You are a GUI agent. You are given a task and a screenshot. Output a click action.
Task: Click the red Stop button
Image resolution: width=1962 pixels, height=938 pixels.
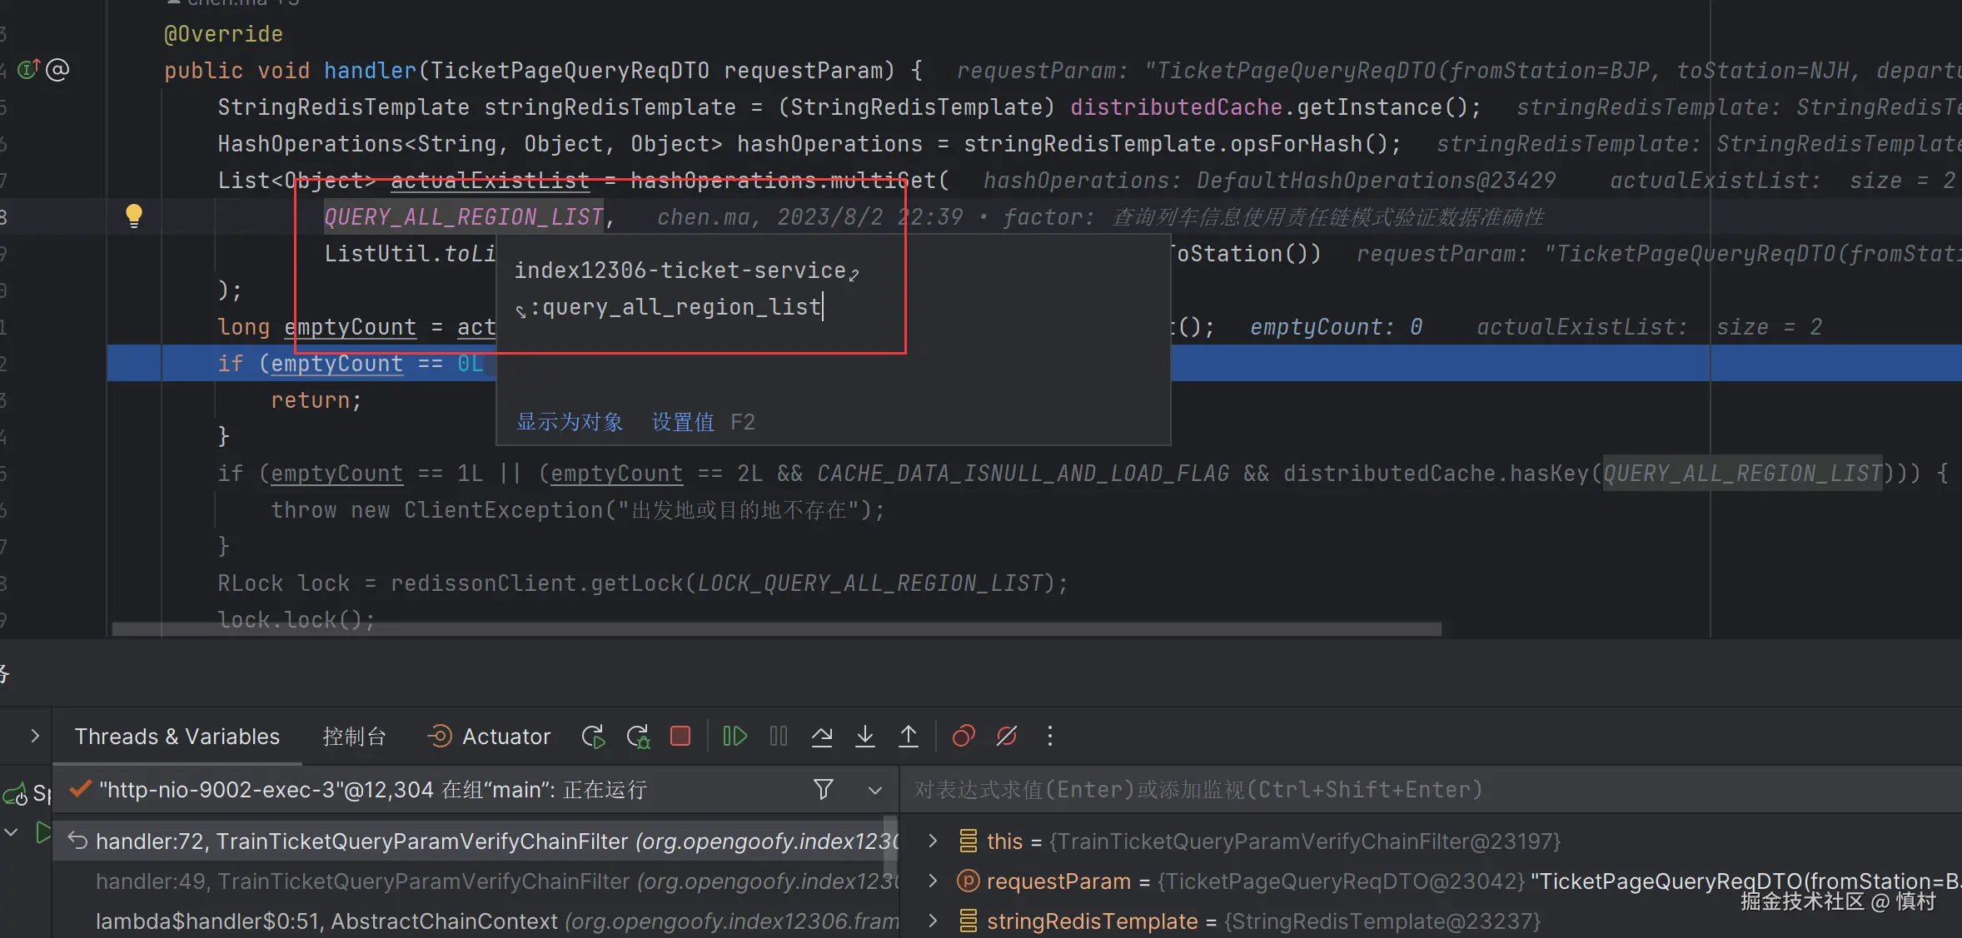[x=680, y=737]
